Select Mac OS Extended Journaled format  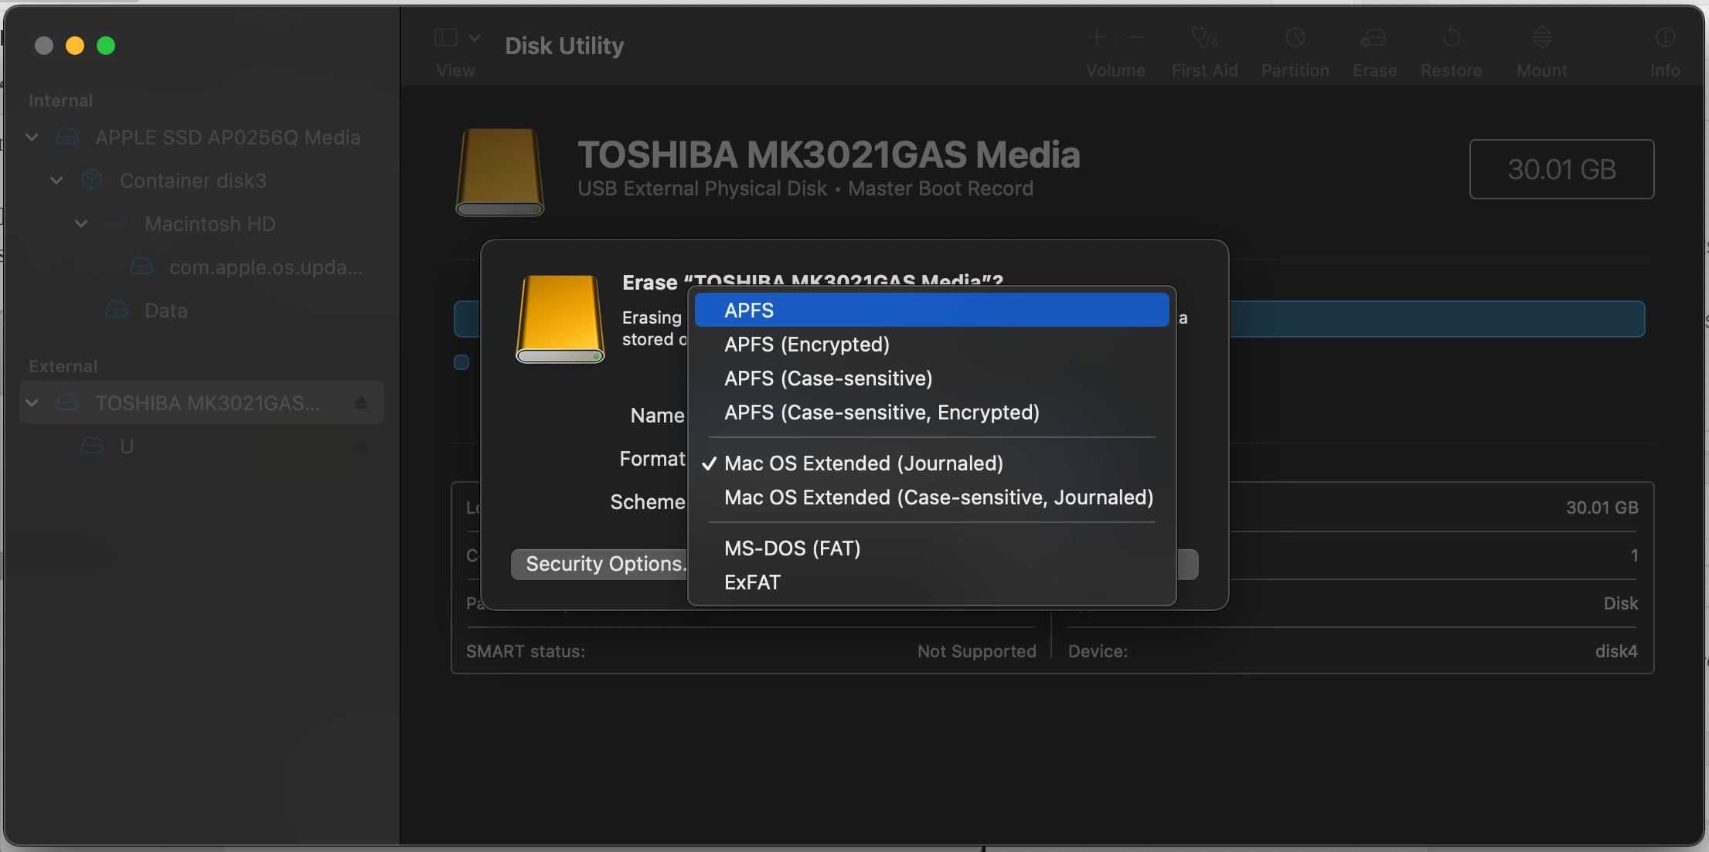click(863, 462)
